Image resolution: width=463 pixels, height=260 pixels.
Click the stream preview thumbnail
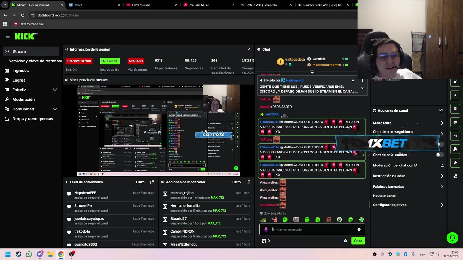(158, 130)
